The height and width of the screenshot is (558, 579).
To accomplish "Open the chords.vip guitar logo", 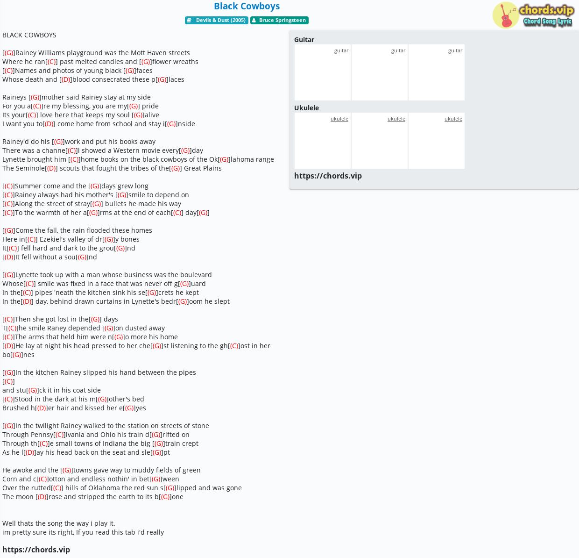I will [x=533, y=15].
